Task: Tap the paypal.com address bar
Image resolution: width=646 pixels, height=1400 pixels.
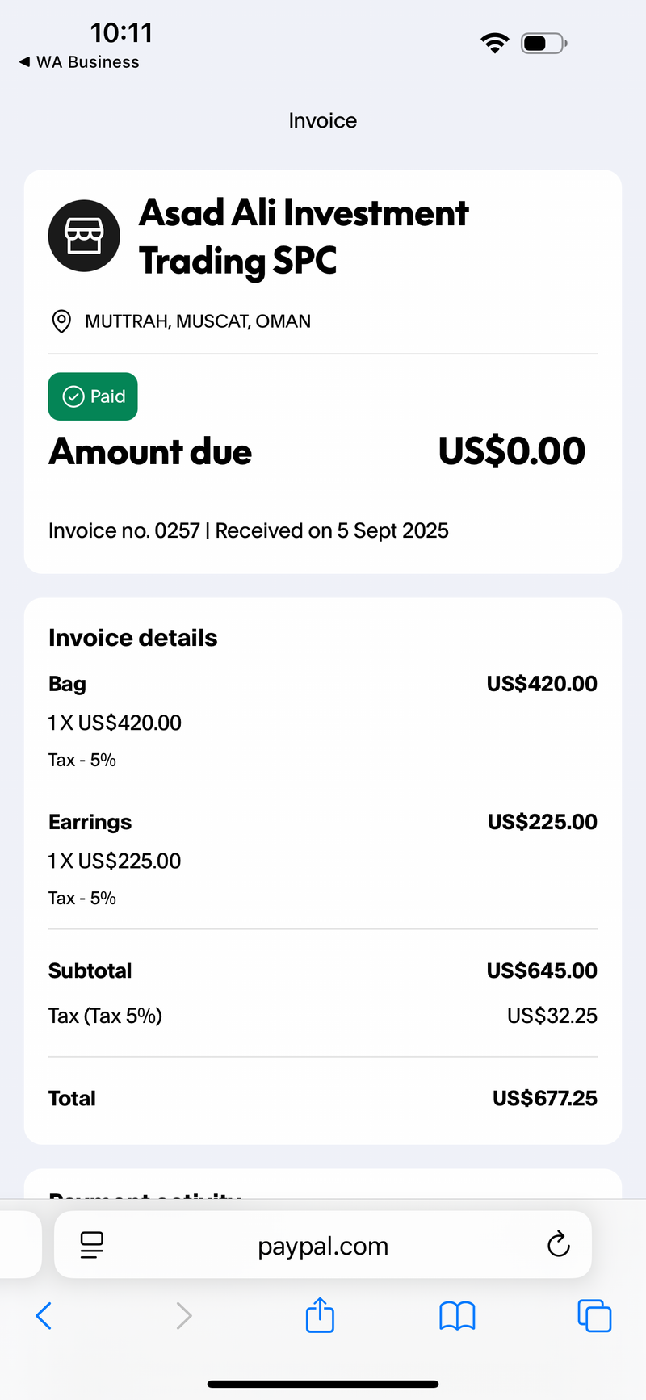Action: click(x=323, y=1244)
